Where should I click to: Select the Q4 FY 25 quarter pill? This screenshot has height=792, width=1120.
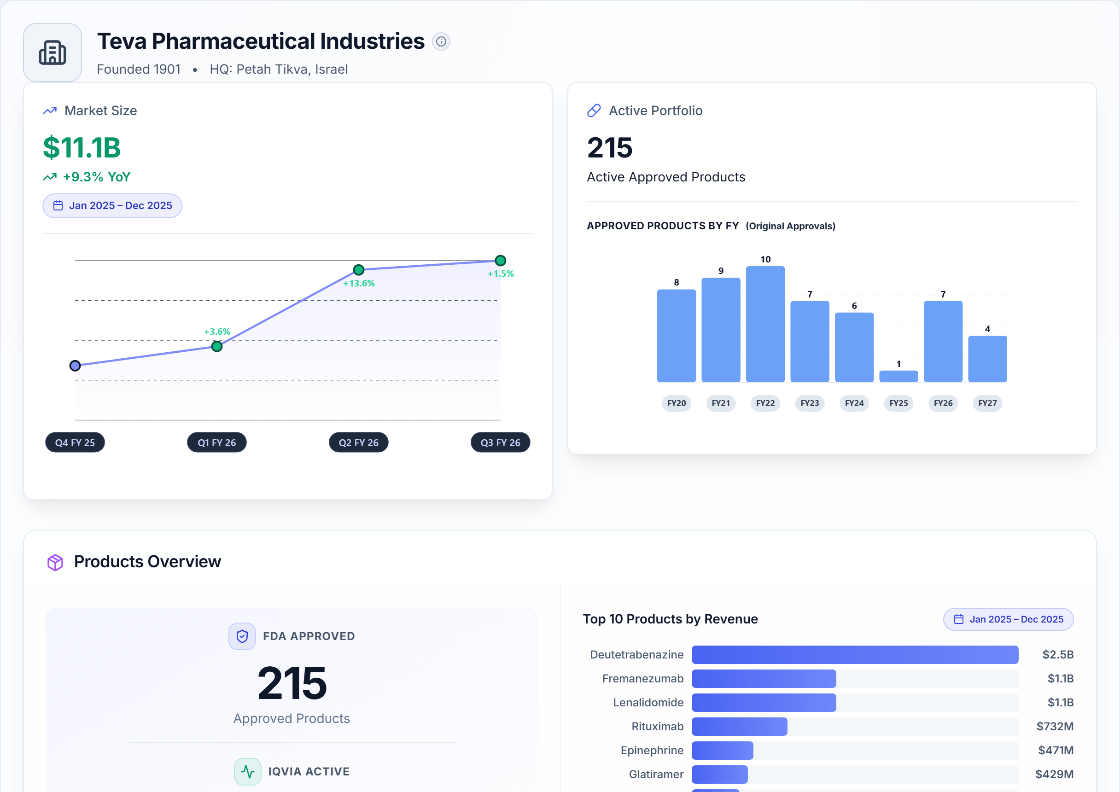(x=75, y=443)
